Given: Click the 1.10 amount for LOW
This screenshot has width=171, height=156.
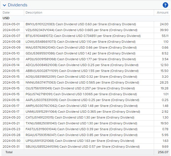Looking at the screenshot, I should point(166,42).
